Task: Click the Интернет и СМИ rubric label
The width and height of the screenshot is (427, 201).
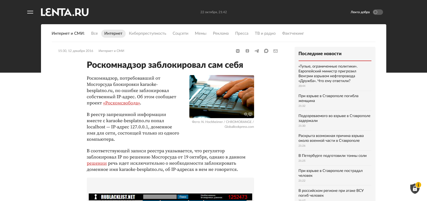Action: point(111,51)
